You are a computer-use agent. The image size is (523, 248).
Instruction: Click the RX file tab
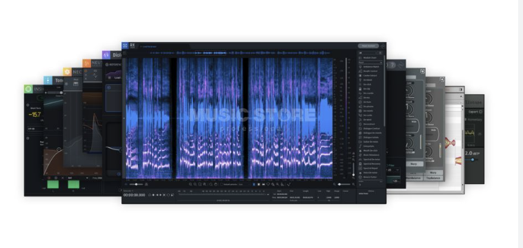tap(164, 46)
